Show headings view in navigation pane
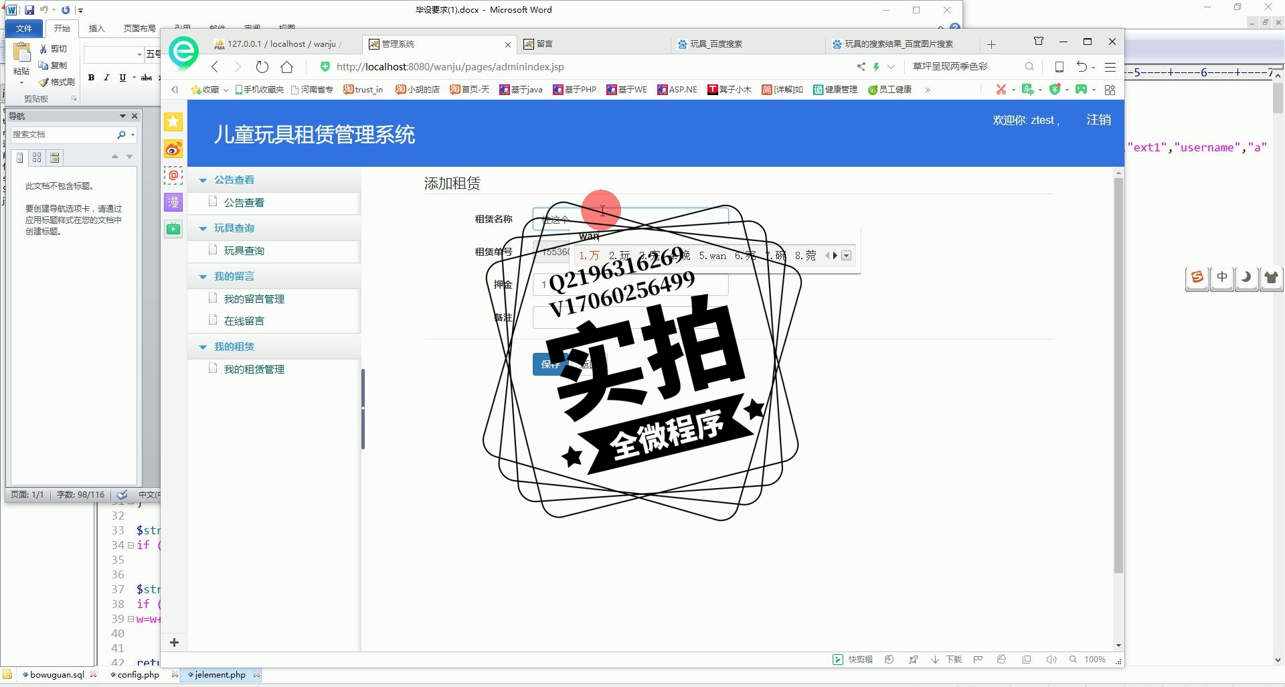1285x687 pixels. [x=20, y=157]
